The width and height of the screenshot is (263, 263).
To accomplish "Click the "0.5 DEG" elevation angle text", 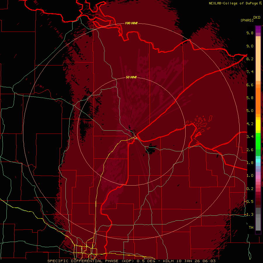I will pyautogui.click(x=146, y=261).
